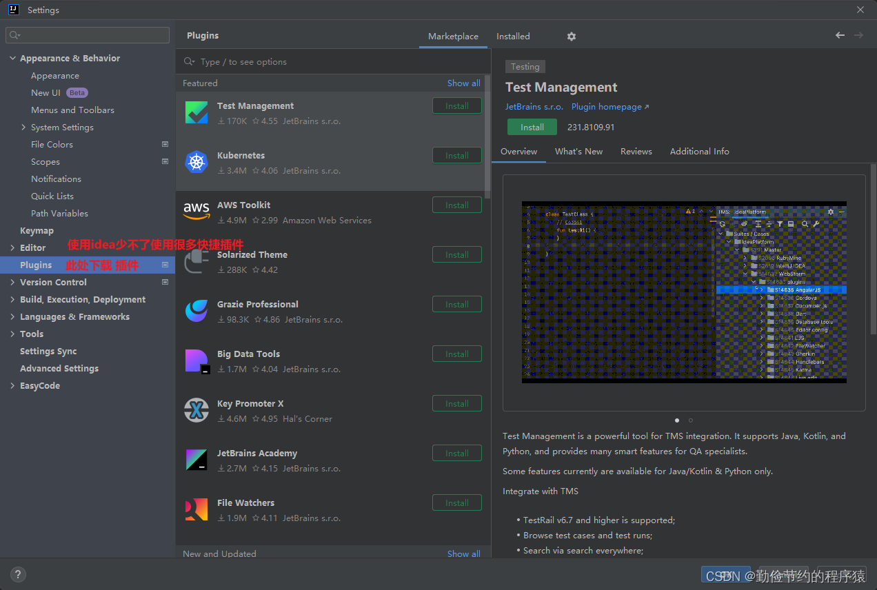Viewport: 877px width, 590px height.
Task: Open the What's New tab
Action: [578, 152]
